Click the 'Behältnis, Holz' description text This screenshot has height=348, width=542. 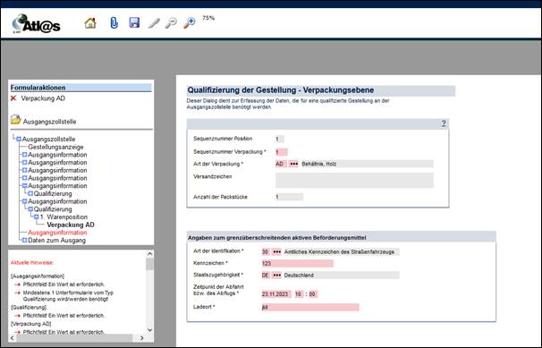pyautogui.click(x=319, y=164)
